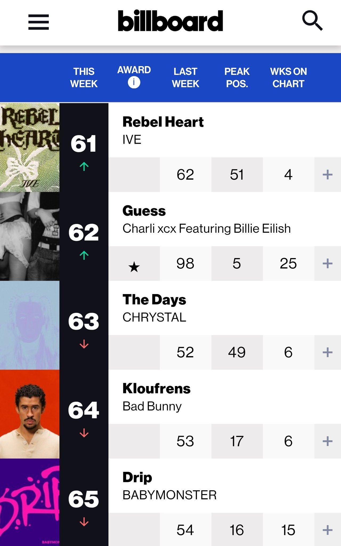The height and width of the screenshot is (546, 341).
Task: Click The Days cover artwork
Action: 30,325
